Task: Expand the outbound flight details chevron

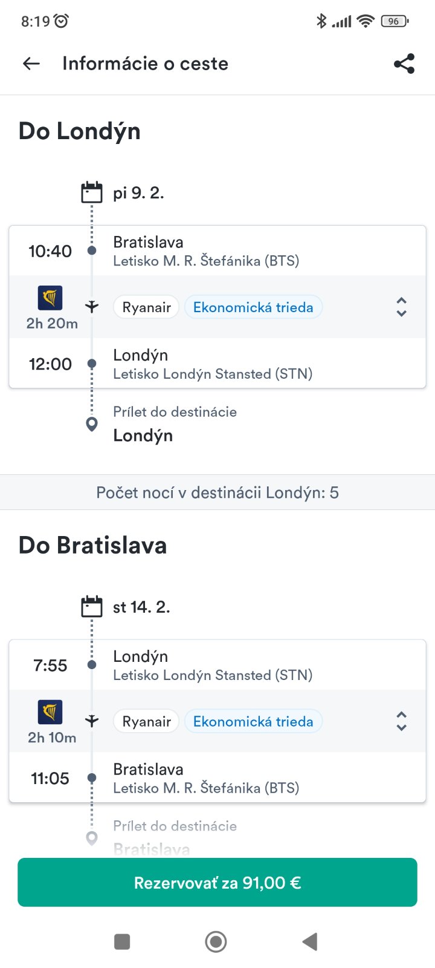Action: pyautogui.click(x=401, y=307)
